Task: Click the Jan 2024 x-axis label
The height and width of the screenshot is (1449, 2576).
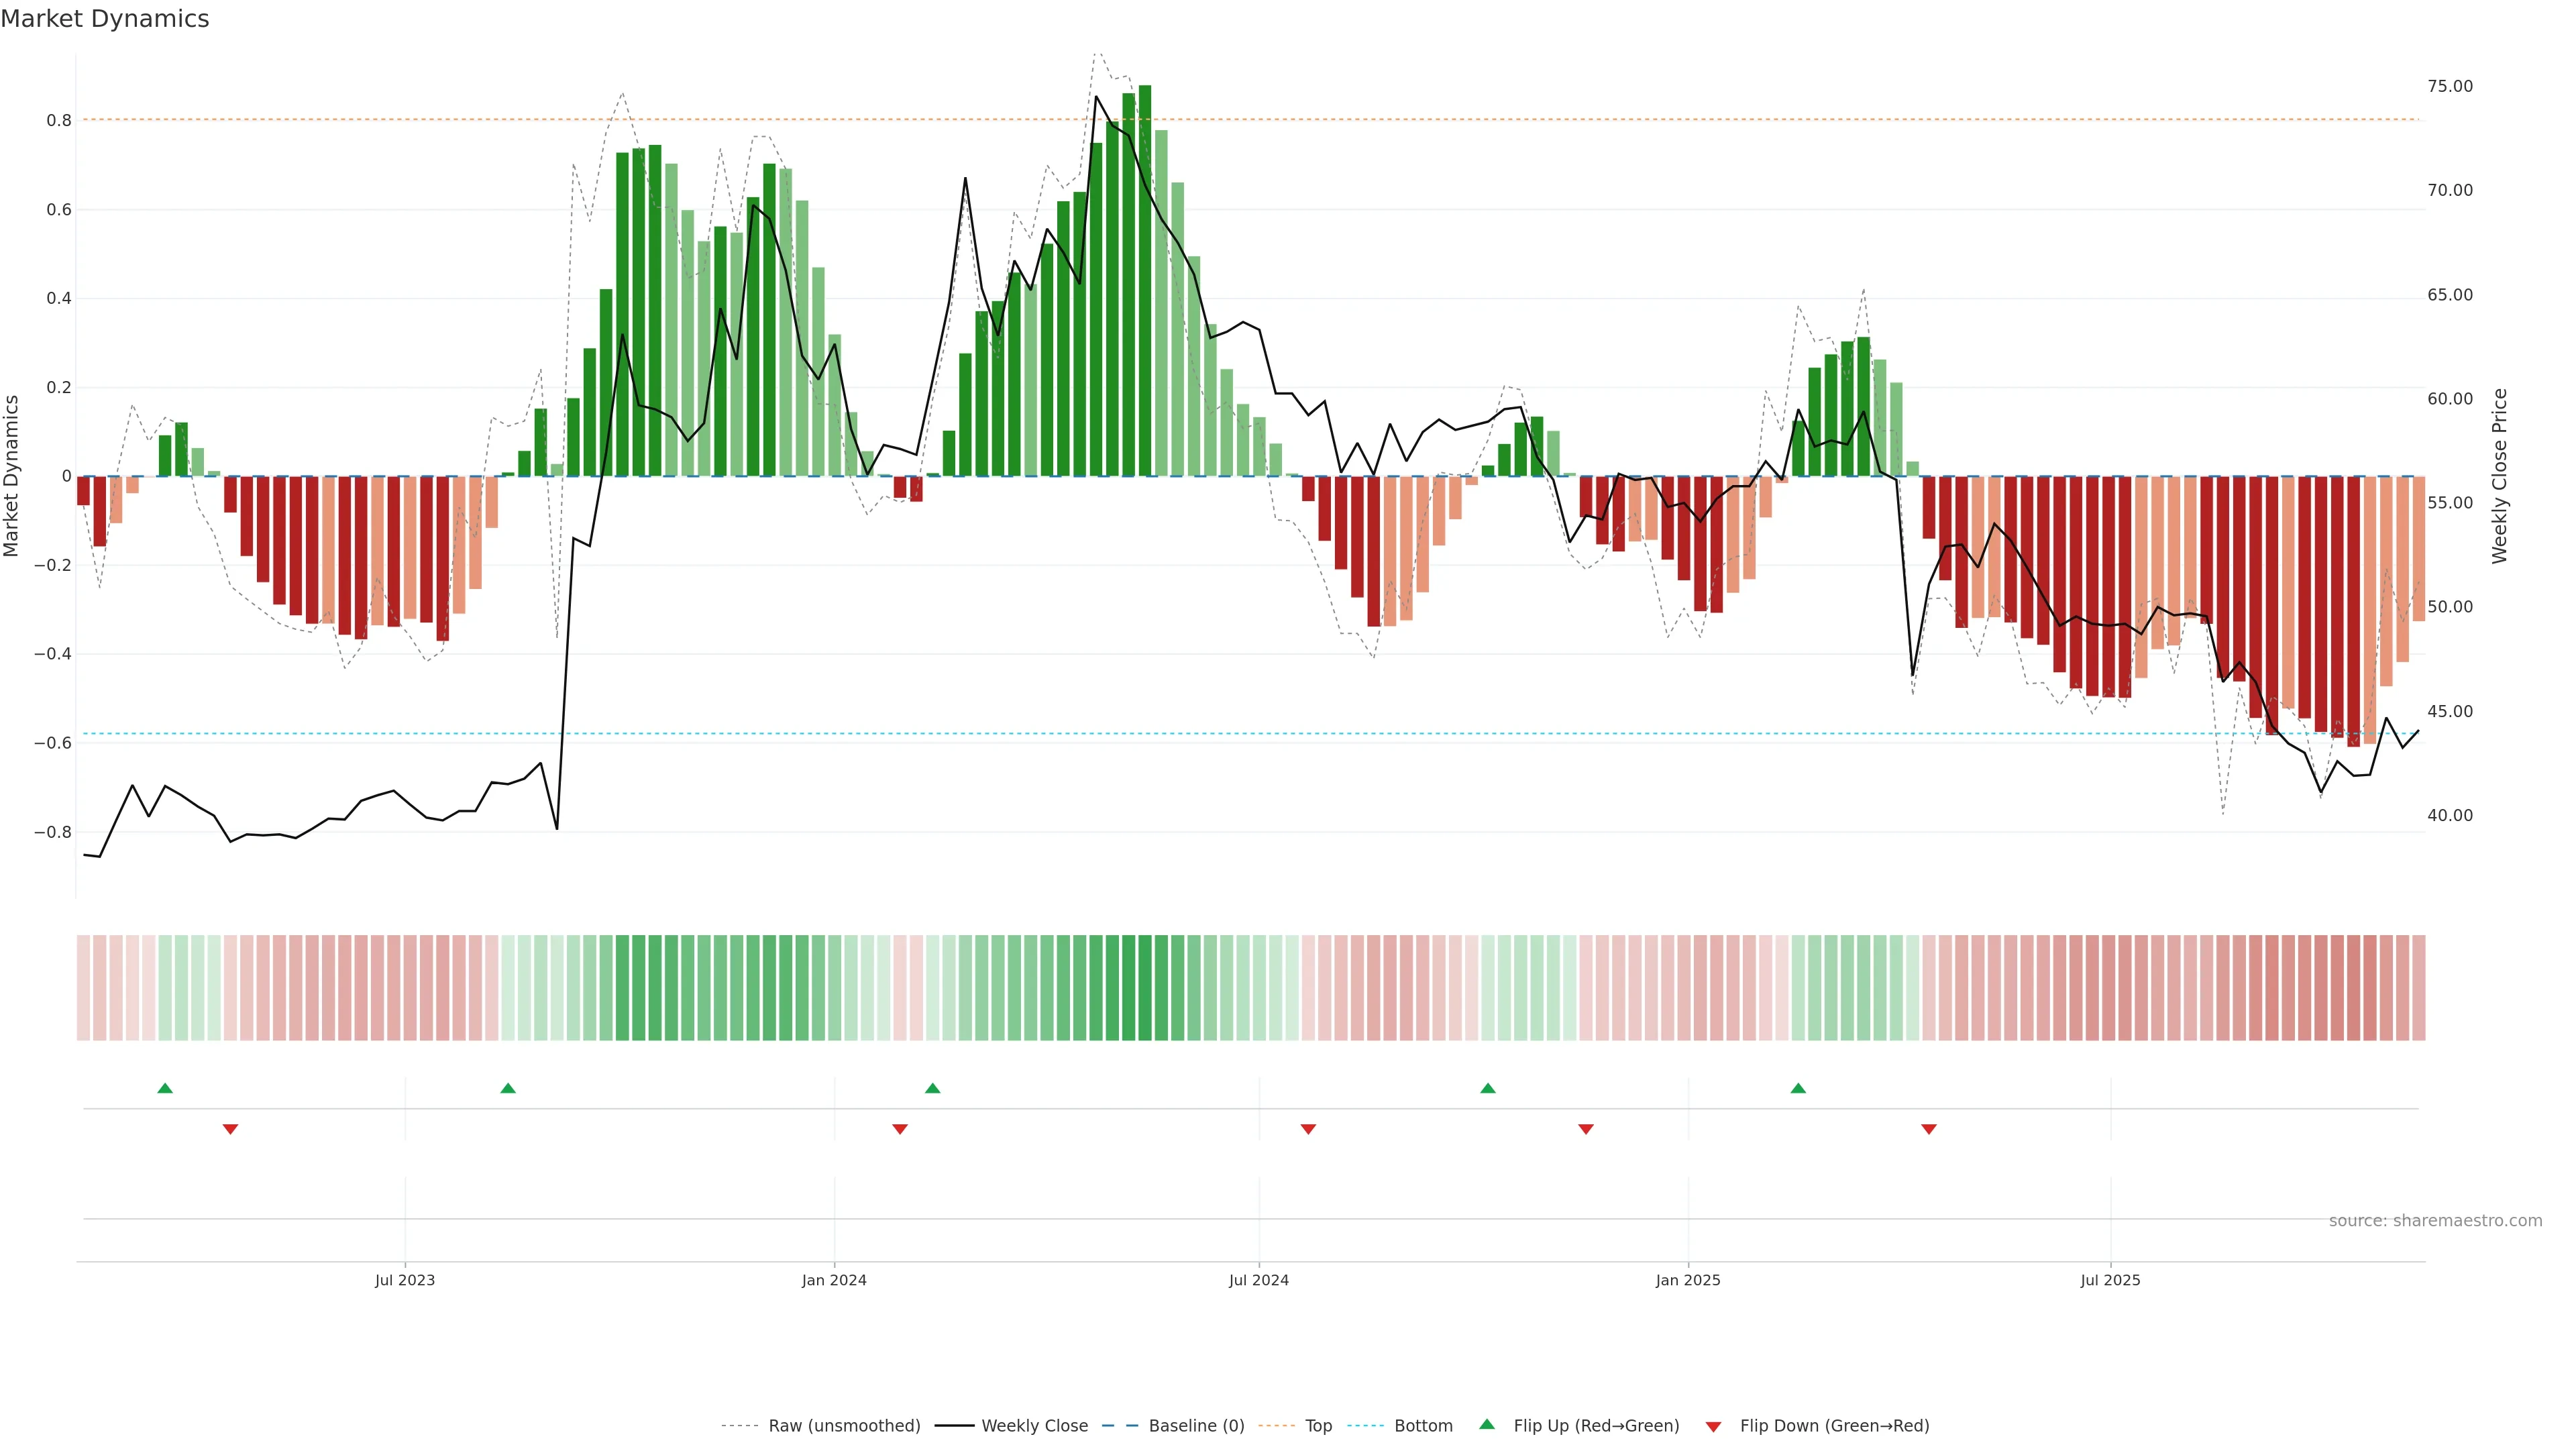Action: point(834,1280)
